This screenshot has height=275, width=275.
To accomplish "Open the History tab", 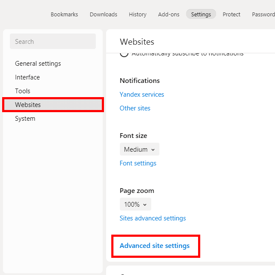I will click(x=137, y=14).
